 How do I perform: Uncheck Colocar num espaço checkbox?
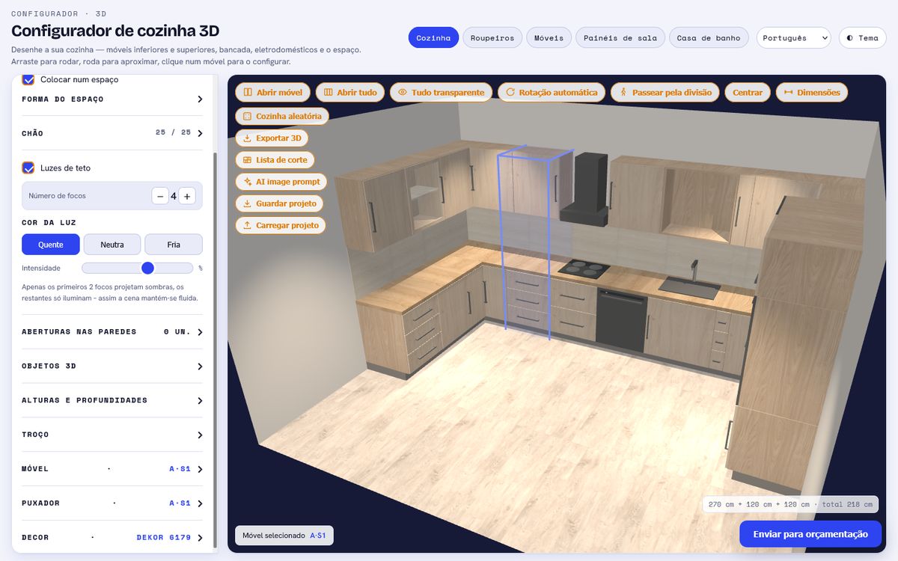coord(28,79)
